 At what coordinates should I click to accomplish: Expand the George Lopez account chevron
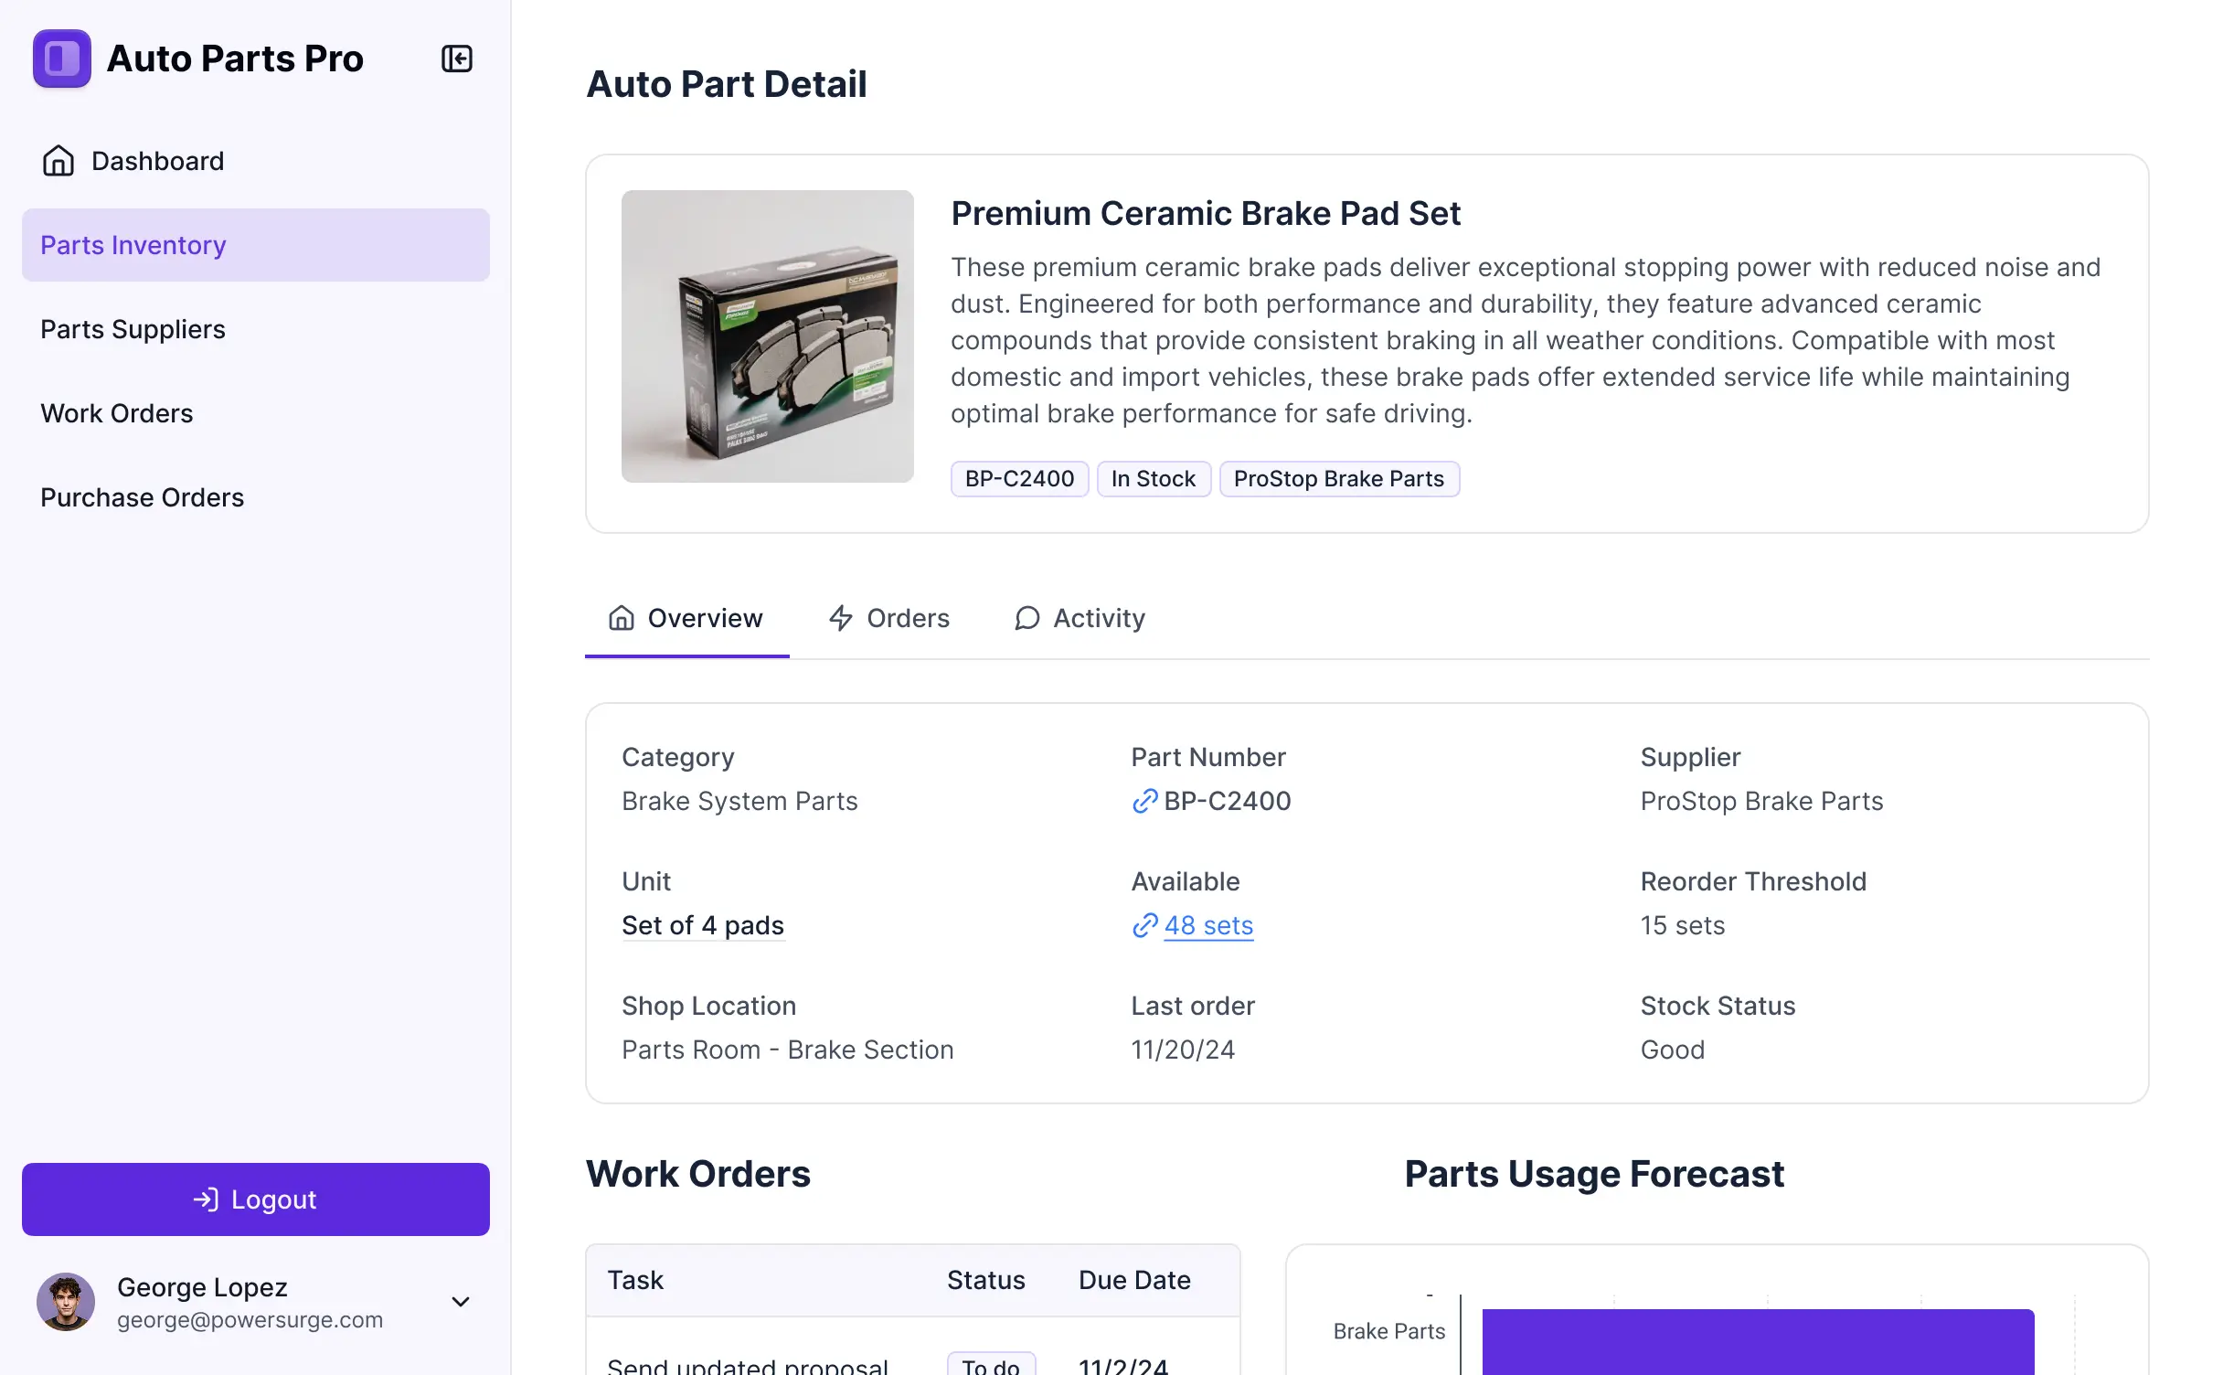point(461,1302)
